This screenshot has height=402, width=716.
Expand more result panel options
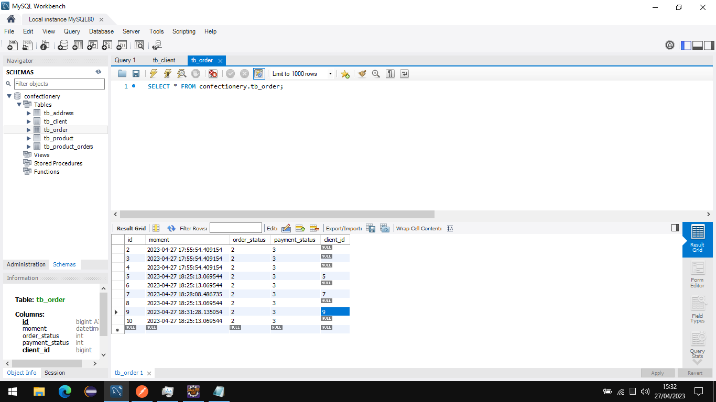tap(697, 362)
